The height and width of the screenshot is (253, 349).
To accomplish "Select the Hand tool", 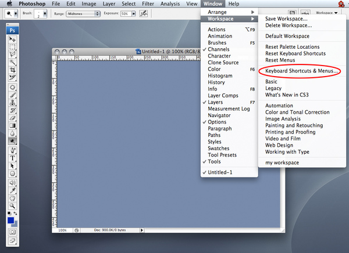I will pyautogui.click(x=12, y=198).
